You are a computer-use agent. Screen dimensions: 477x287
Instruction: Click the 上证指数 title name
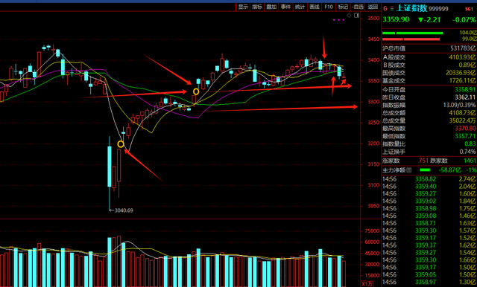pos(411,8)
